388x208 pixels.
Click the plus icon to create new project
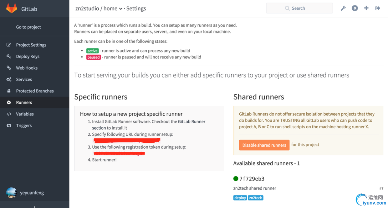[x=366, y=8]
